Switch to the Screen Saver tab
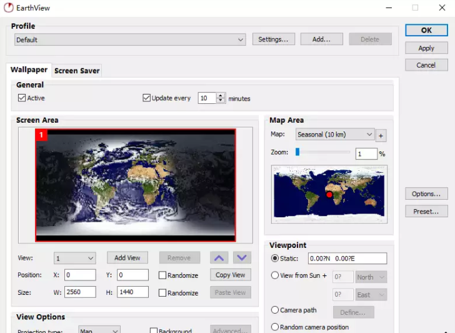The height and width of the screenshot is (333, 455). click(x=77, y=71)
